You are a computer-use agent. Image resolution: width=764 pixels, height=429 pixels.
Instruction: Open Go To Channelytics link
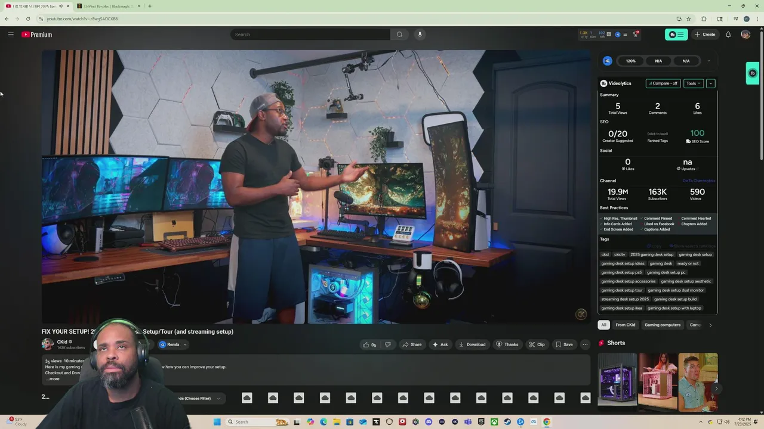click(x=699, y=181)
